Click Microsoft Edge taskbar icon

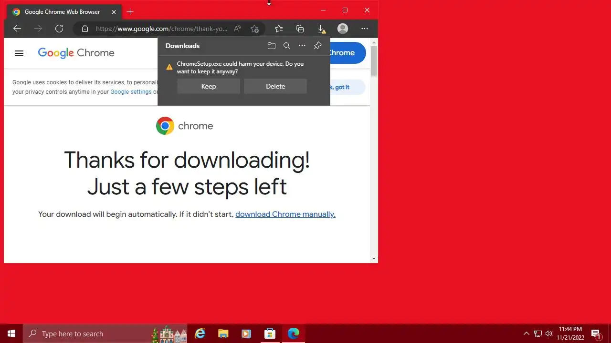293,333
